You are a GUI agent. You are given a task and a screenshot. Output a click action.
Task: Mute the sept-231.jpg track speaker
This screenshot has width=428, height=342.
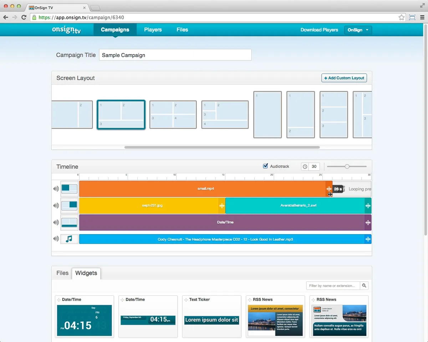(56, 205)
